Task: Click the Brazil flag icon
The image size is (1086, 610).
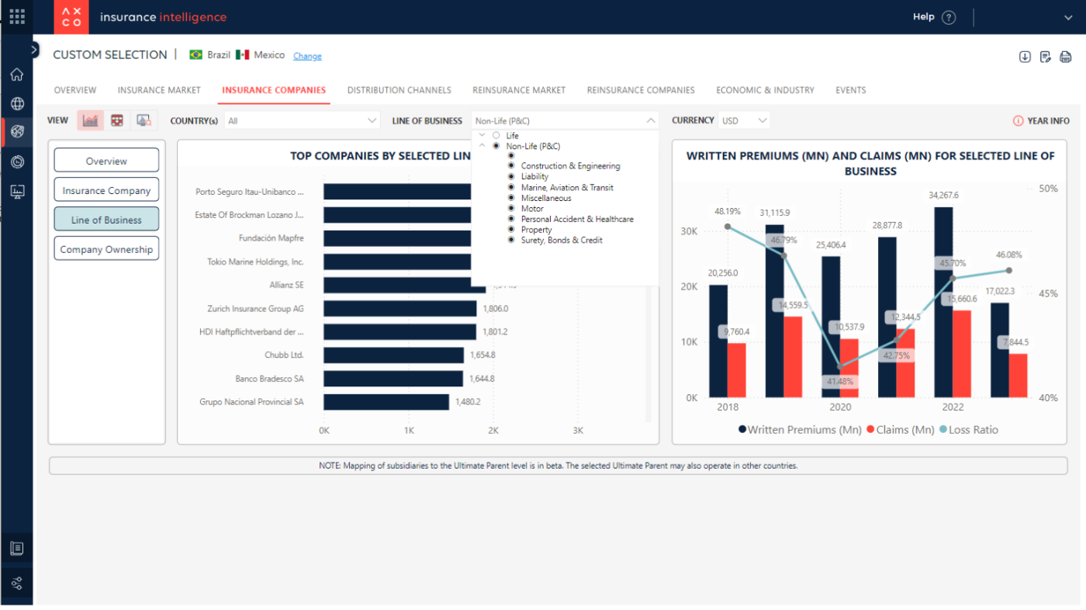Action: [x=196, y=55]
